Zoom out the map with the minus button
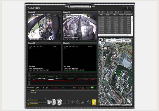 tap(102, 77)
